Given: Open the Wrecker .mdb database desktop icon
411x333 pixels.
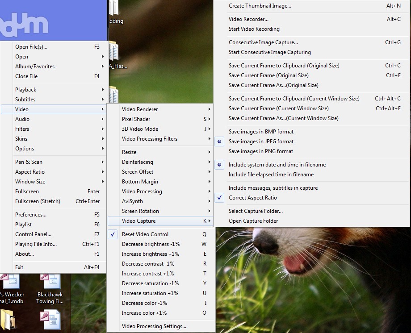Looking at the screenshot, I should pos(12,288).
